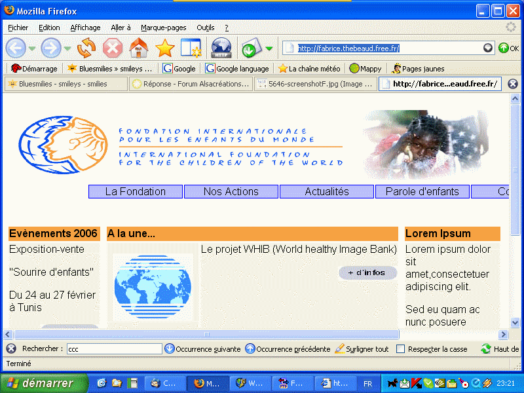Close the current tab with the X icon
The image size is (524, 393).
click(513, 84)
